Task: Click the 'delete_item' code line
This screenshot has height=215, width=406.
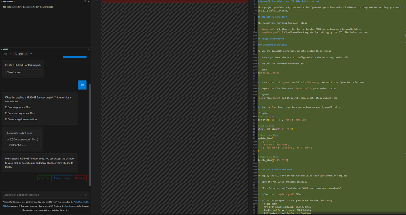Action: (x=273, y=160)
